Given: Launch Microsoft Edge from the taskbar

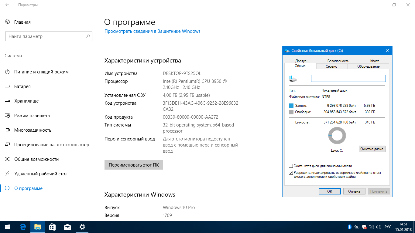Looking at the screenshot, I should pyautogui.click(x=22, y=227).
